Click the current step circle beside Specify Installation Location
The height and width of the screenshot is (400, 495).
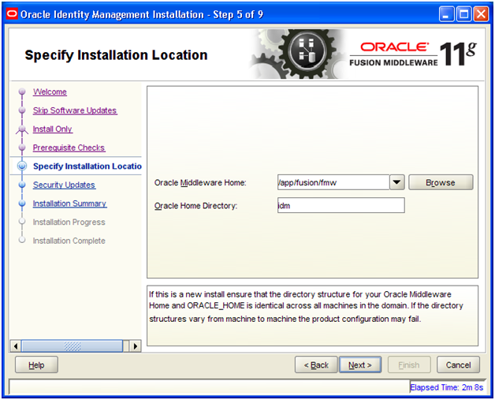point(22,166)
